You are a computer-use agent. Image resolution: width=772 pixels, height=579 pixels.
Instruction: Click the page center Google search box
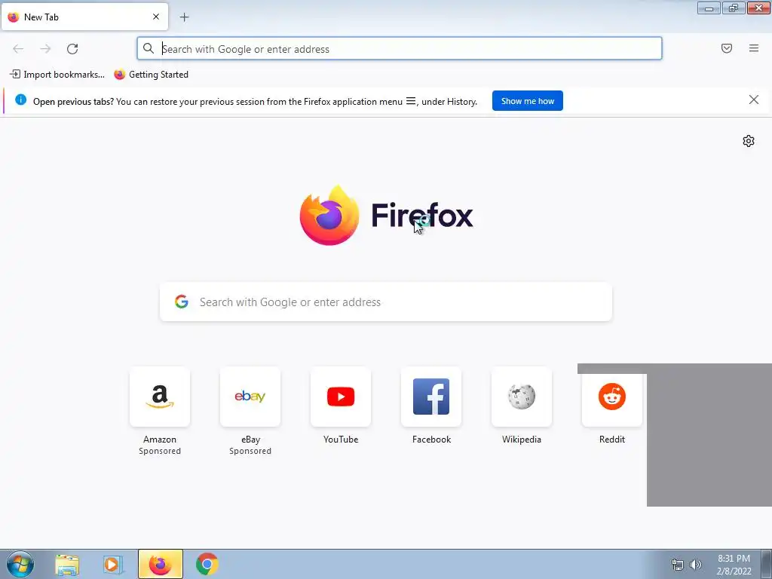(x=386, y=302)
